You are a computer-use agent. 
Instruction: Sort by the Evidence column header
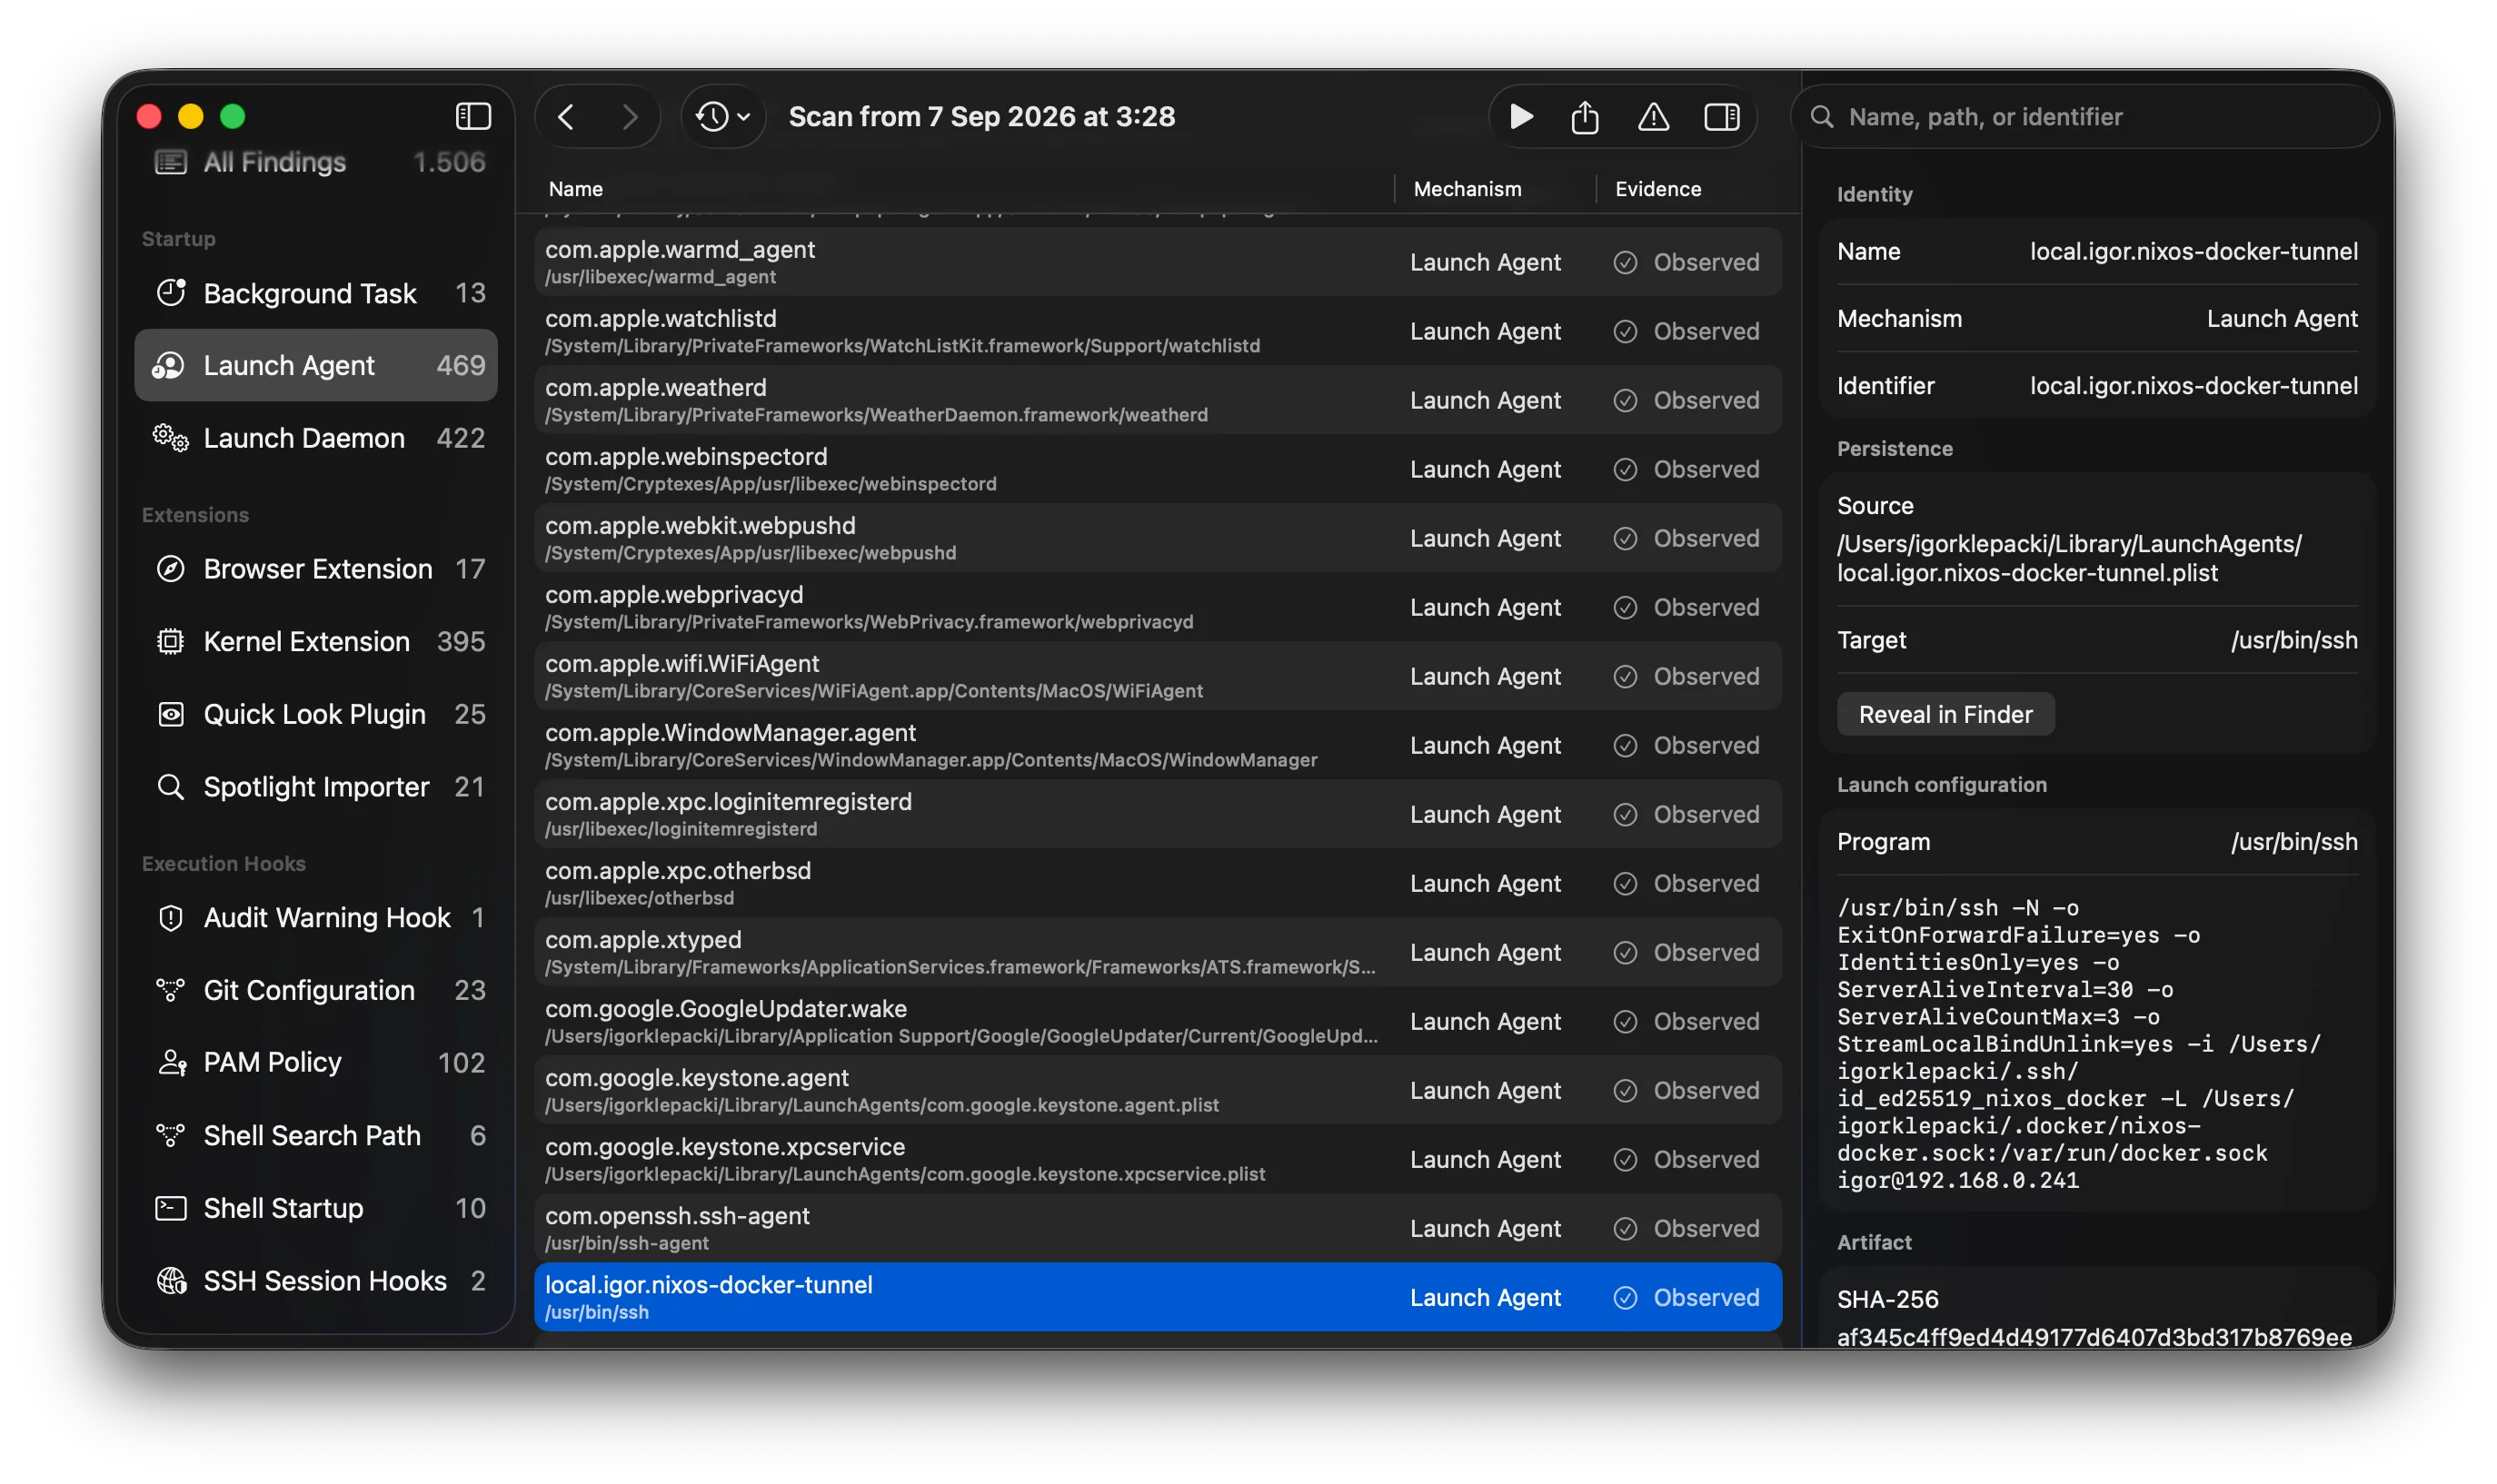(1656, 189)
